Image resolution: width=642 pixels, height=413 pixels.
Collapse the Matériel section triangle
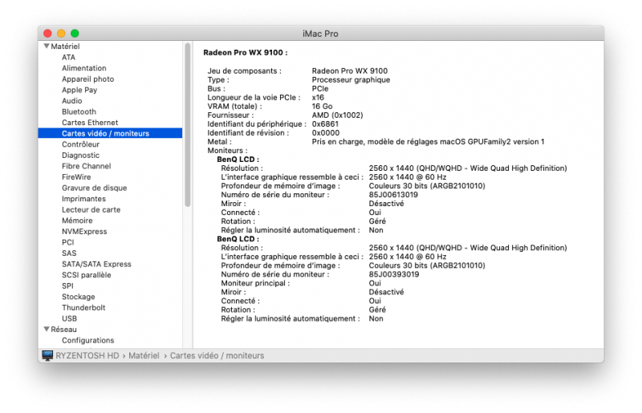[47, 47]
